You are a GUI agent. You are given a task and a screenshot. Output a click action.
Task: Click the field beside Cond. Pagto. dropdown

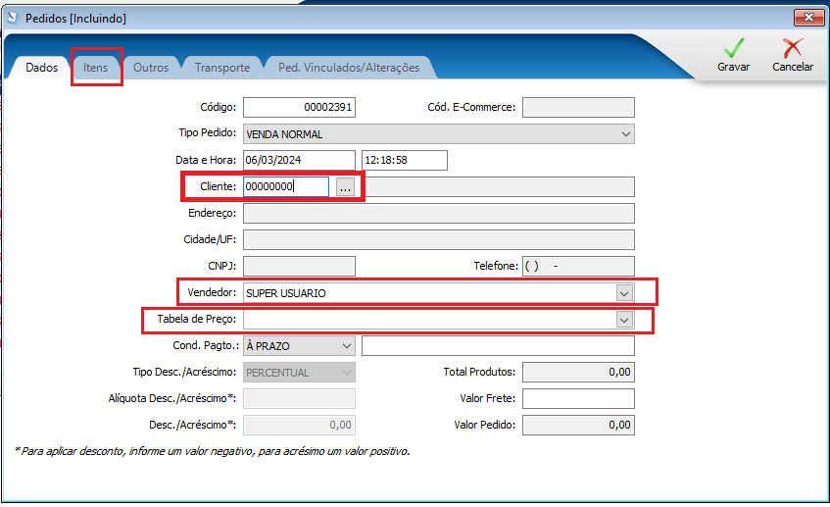pos(498,346)
